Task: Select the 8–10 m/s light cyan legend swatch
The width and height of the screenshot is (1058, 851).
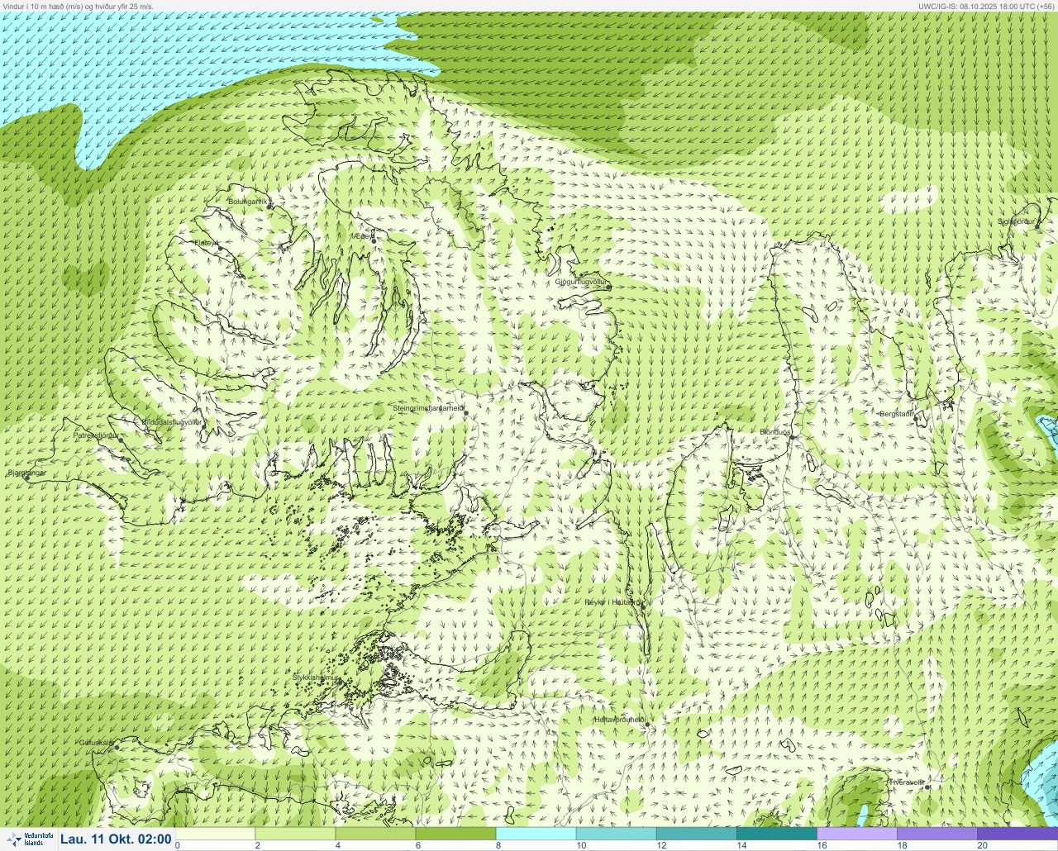Action: pos(536,834)
